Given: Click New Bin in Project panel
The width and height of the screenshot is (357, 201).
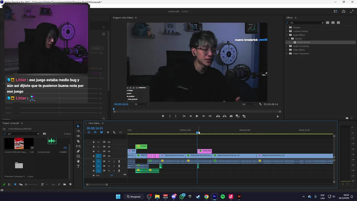Looking at the screenshot, I should tap(64, 185).
